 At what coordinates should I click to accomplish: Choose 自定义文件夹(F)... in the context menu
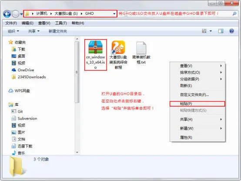[197, 95]
